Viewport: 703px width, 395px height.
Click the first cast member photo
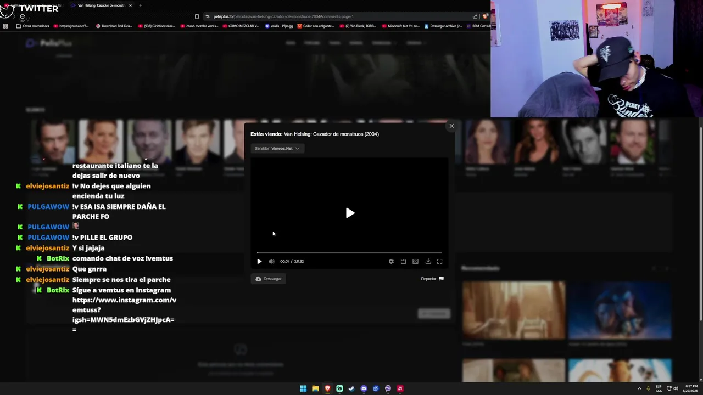(53, 142)
